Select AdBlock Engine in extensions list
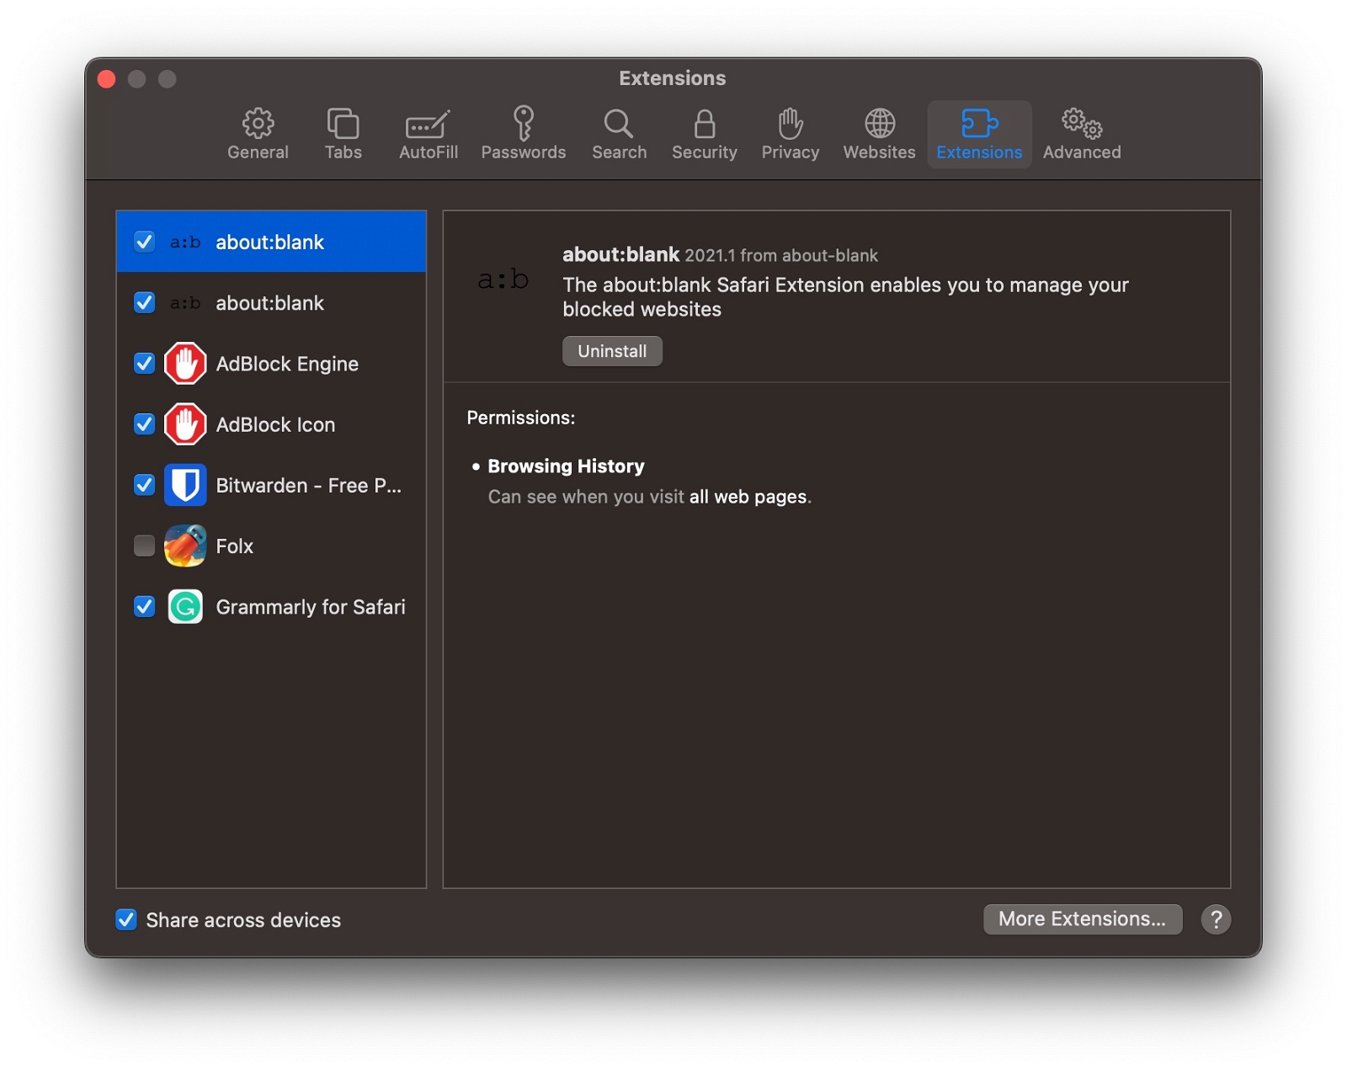 (271, 364)
